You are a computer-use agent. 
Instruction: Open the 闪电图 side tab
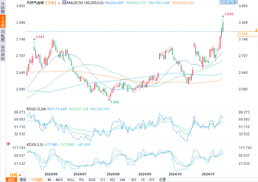(x=3, y=36)
